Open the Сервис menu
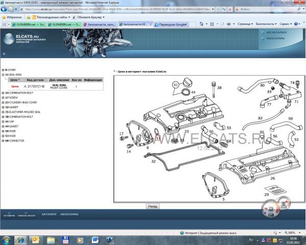 (286, 24)
